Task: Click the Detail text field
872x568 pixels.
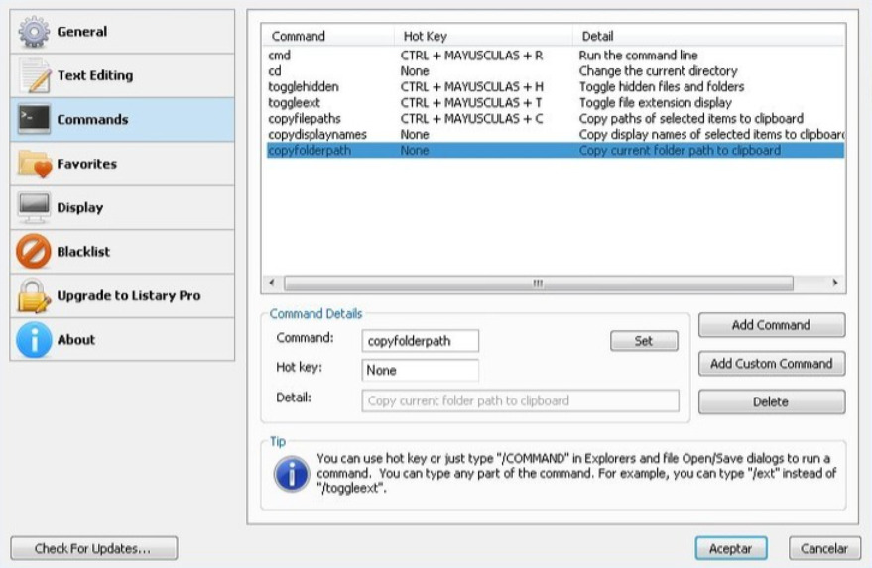Action: (520, 400)
